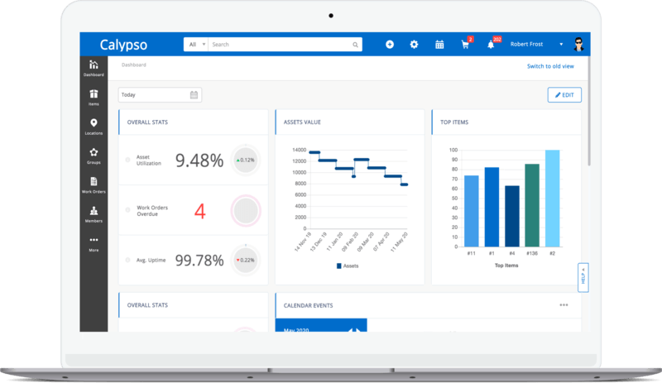
Task: Open the HELP side tab
Action: [x=583, y=277]
